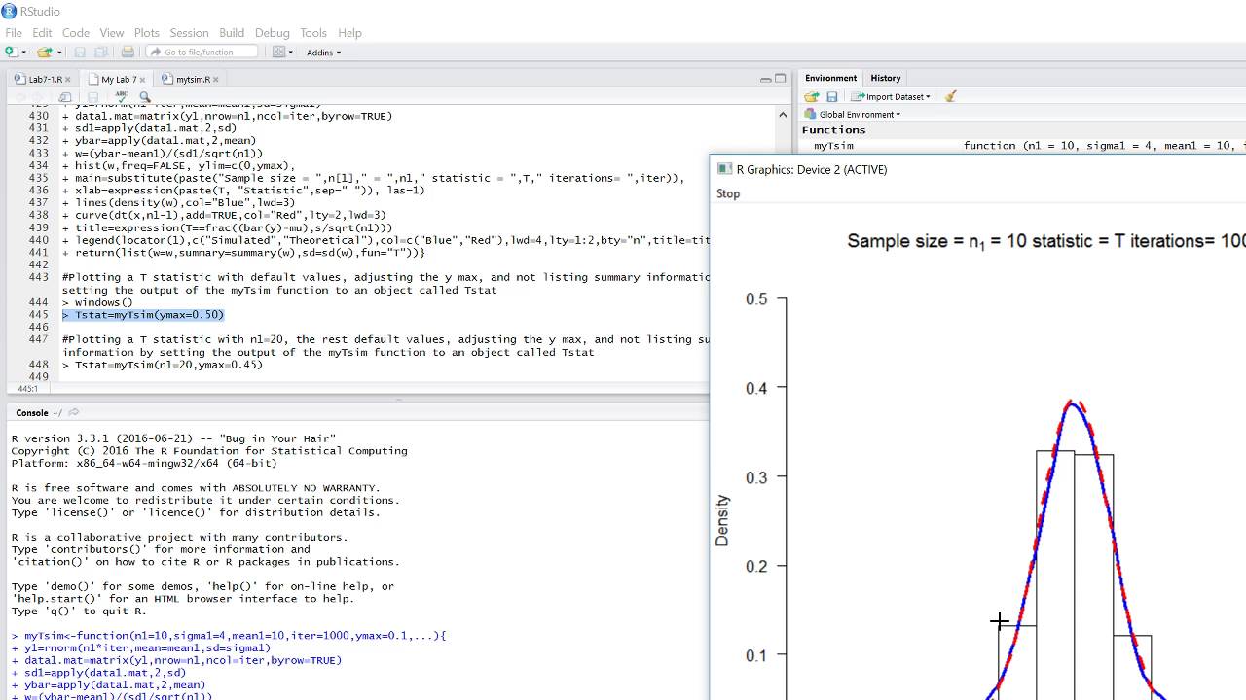This screenshot has height=700, width=1246.
Task: Click the editor scrollbar up arrow
Action: pos(783,114)
